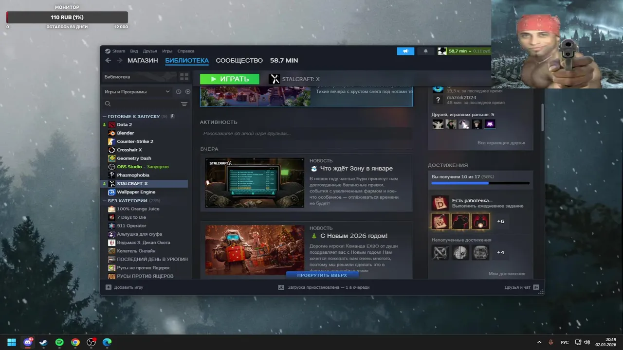The height and width of the screenshot is (350, 623).
Task: Switch to the МАГАЗИН tab
Action: 143,60
